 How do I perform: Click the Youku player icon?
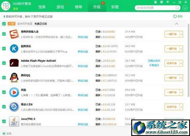click(14, 92)
